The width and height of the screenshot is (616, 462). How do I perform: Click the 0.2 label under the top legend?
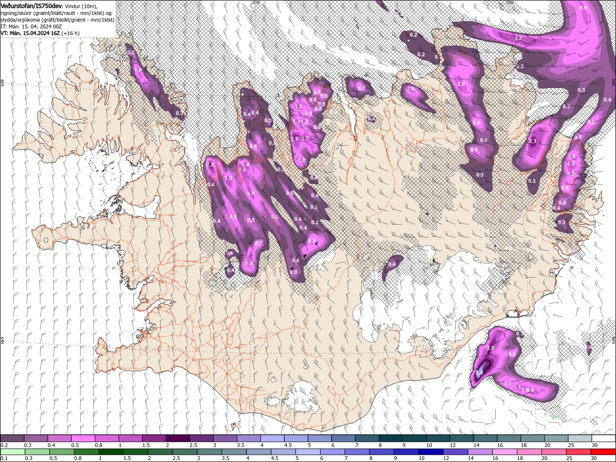(4, 445)
